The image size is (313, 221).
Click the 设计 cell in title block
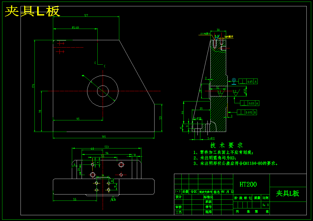point(179,197)
